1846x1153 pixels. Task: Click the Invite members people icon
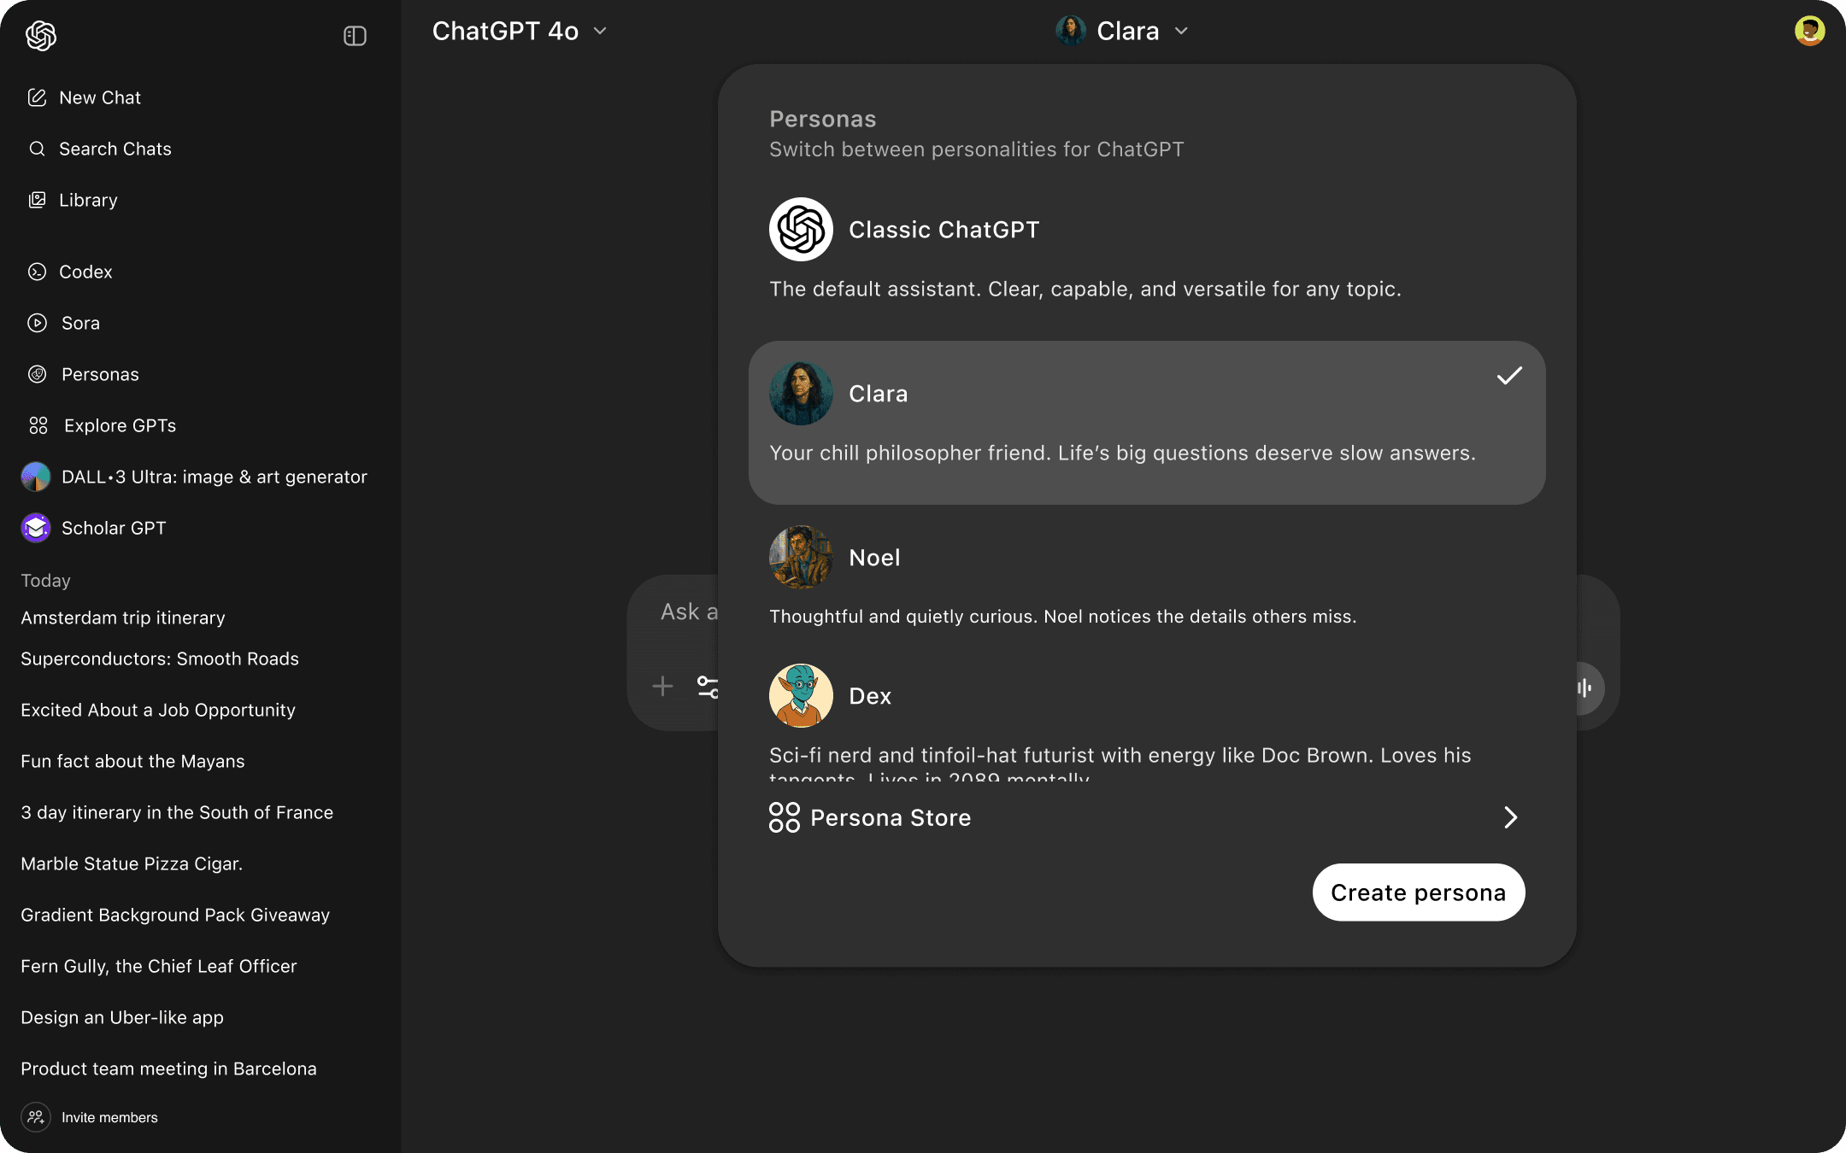[x=36, y=1117]
